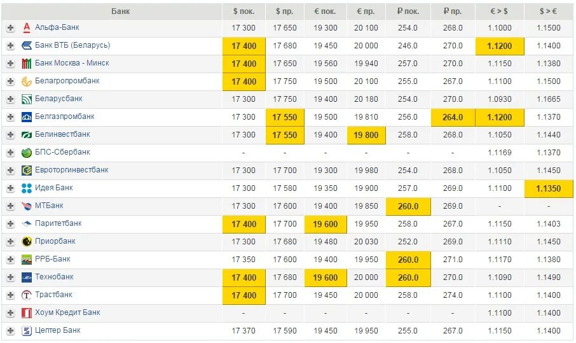Click the Банк Москва - Минск logo icon

[x=27, y=63]
